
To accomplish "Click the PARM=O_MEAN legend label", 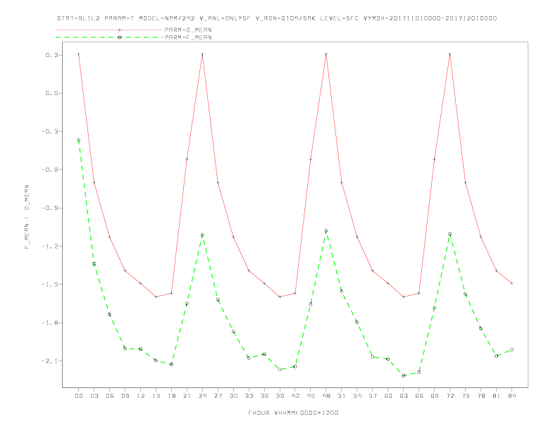I will pos(188,30).
